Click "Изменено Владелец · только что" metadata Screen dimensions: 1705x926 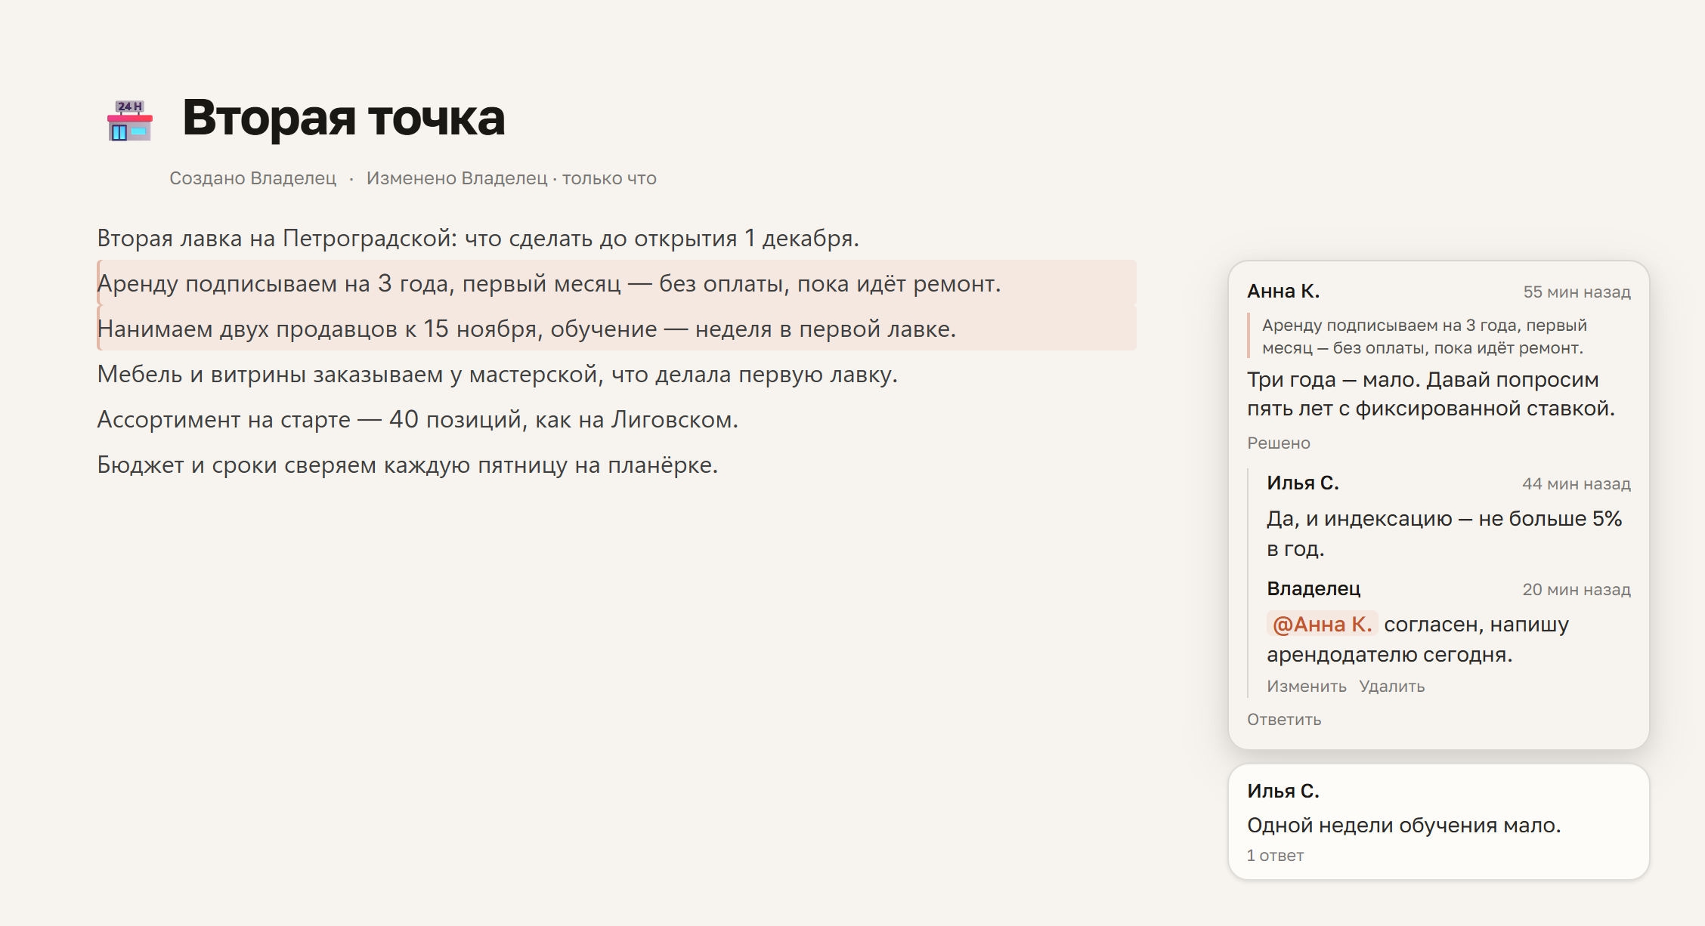pos(511,178)
